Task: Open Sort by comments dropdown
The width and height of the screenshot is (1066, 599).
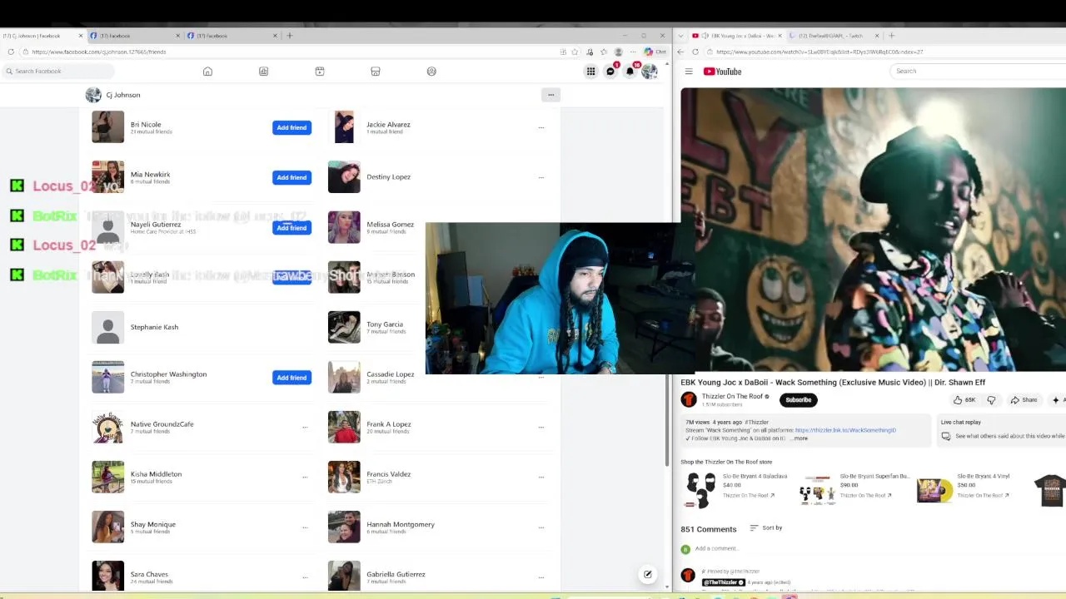Action: pyautogui.click(x=766, y=527)
